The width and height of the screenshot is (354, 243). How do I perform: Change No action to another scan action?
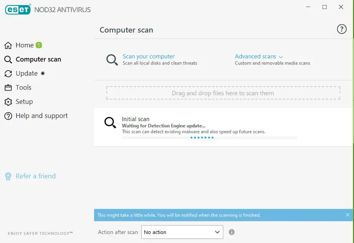182,232
